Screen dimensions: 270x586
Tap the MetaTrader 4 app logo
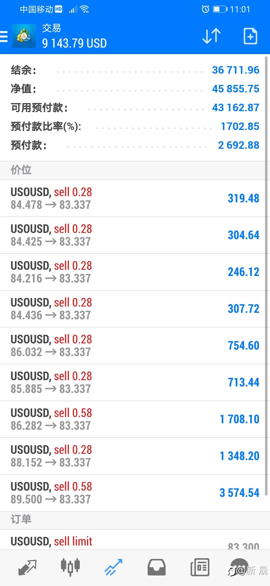(x=24, y=36)
